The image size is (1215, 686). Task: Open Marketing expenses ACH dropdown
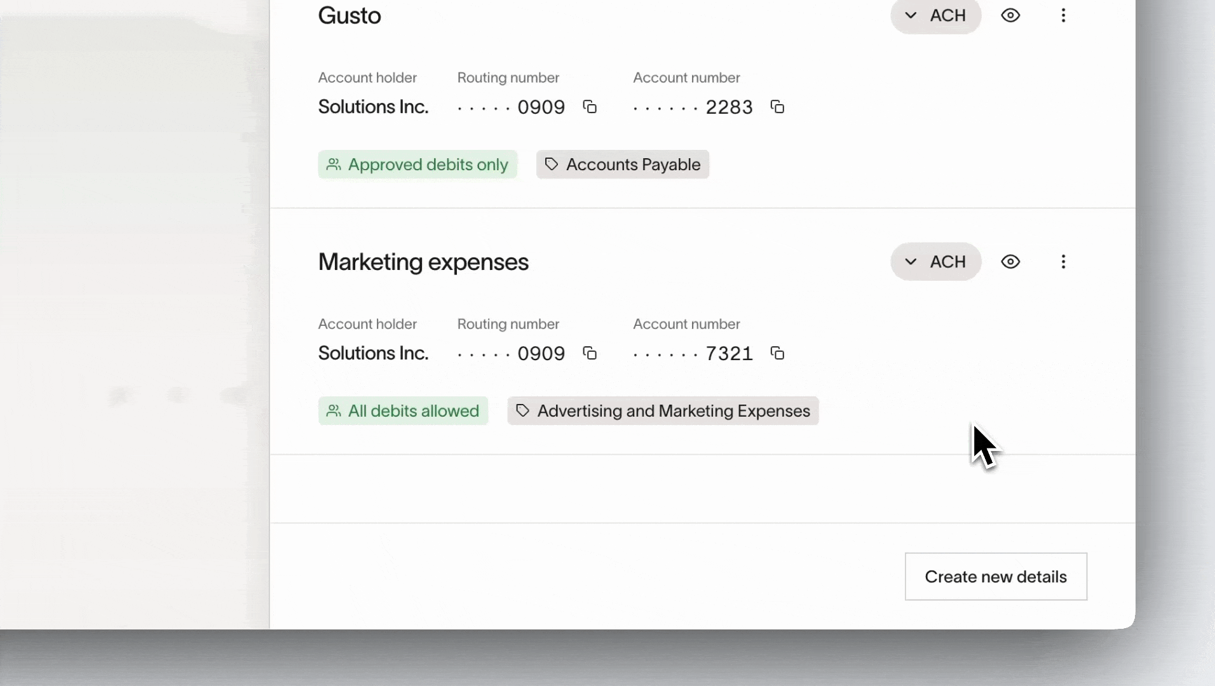pos(935,262)
